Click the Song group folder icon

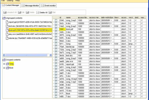point(7,64)
